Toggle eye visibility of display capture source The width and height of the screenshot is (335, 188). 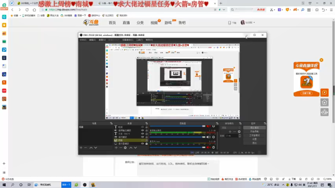[142, 144]
